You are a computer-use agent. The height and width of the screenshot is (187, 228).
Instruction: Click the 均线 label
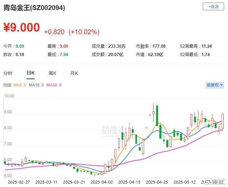click(7, 85)
